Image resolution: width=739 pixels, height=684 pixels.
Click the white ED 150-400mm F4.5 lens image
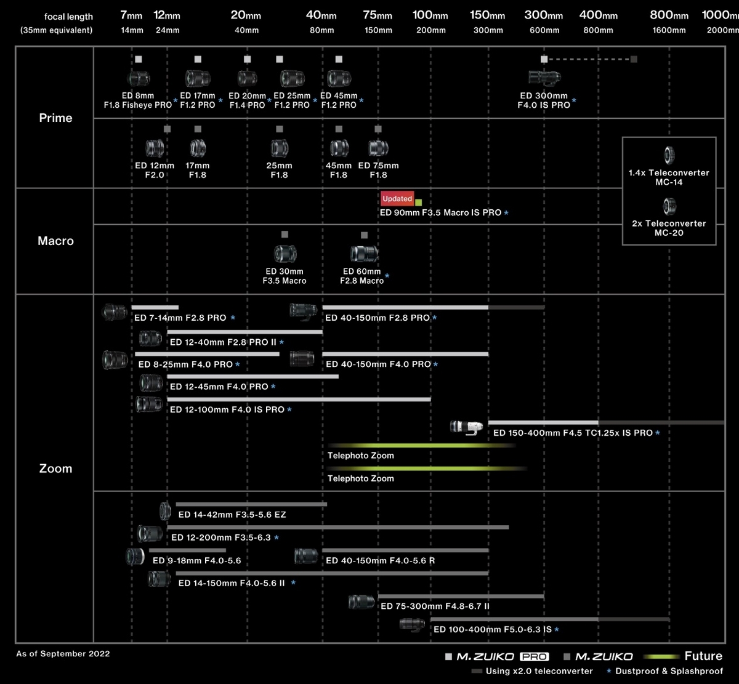tap(467, 427)
